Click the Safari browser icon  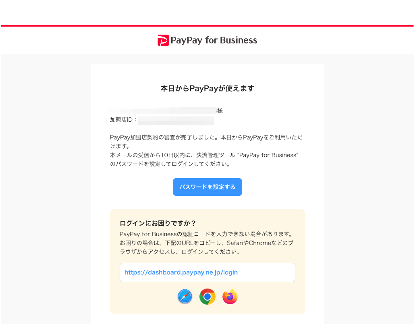click(185, 297)
